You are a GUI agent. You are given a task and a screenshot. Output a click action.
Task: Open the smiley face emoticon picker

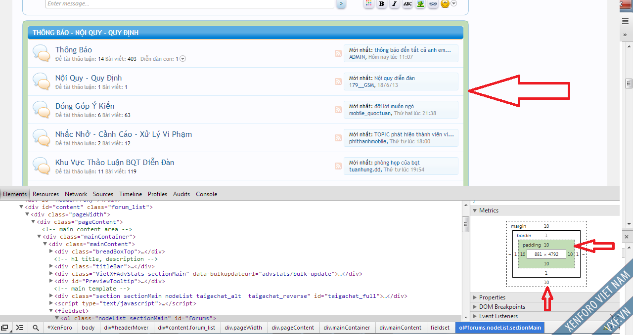click(x=445, y=4)
